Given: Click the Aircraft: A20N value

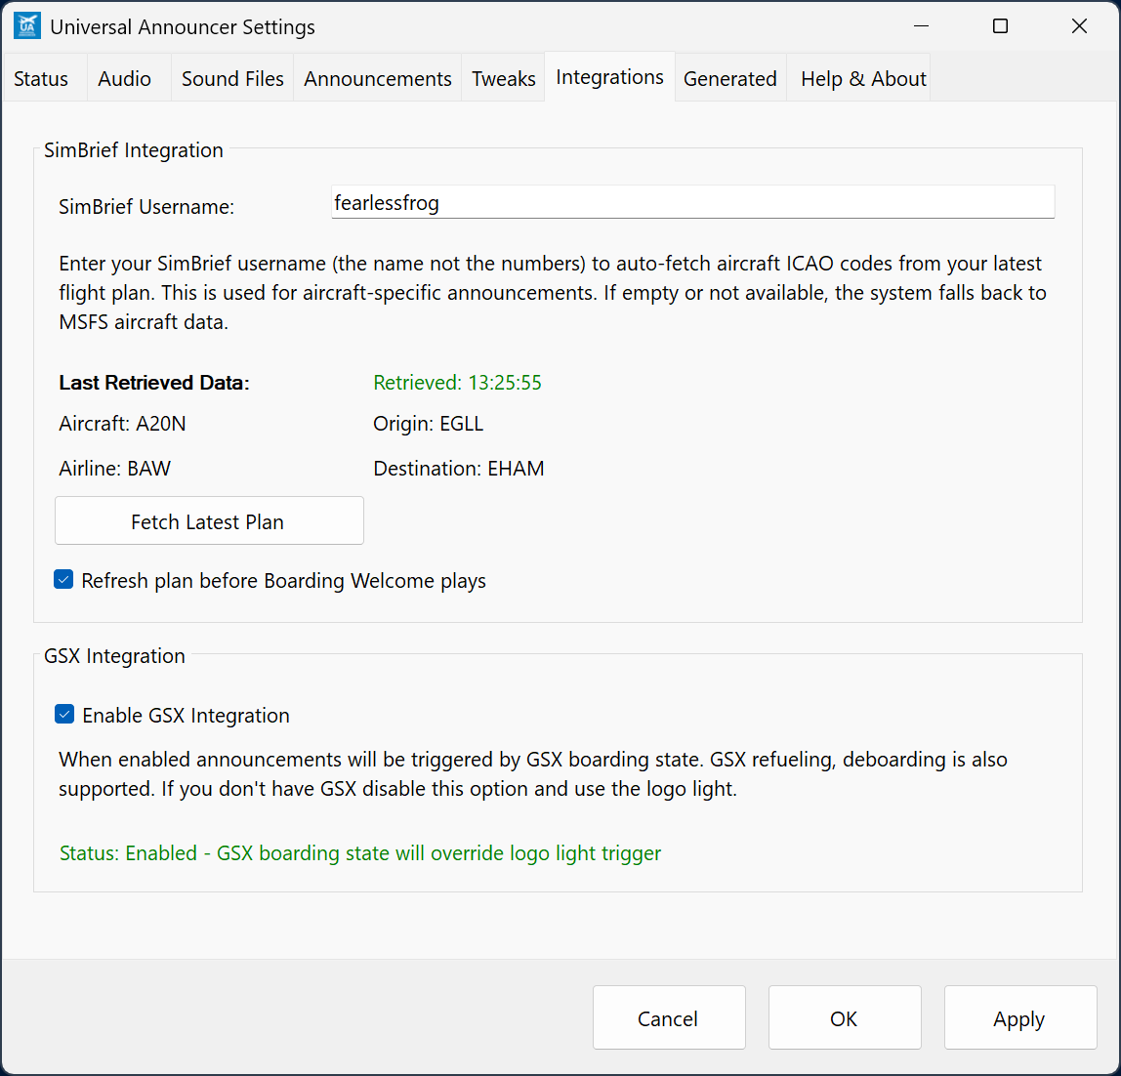Looking at the screenshot, I should [122, 424].
